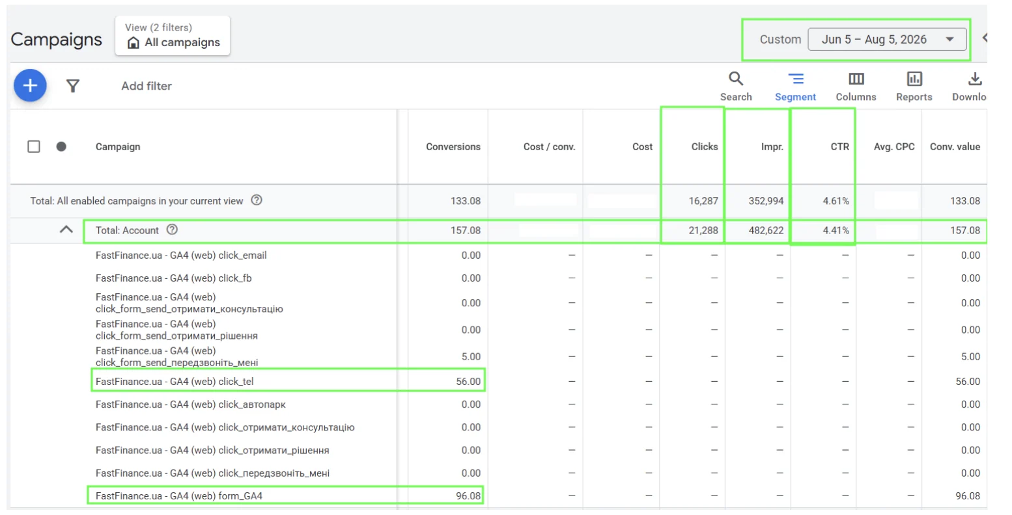The image size is (1012, 515).
Task: Click the Add filter field
Action: (147, 86)
